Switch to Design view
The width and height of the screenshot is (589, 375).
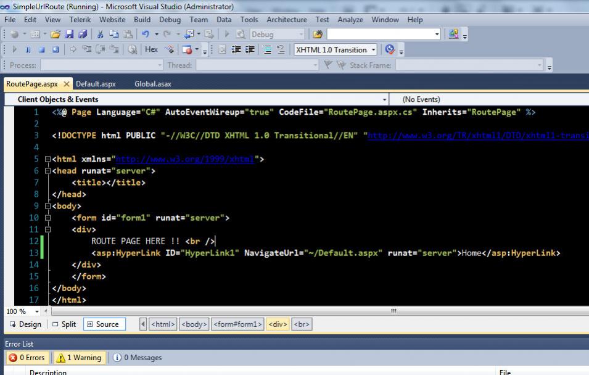coord(25,324)
